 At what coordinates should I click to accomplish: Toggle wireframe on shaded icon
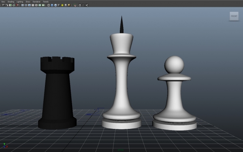pos(55,5)
